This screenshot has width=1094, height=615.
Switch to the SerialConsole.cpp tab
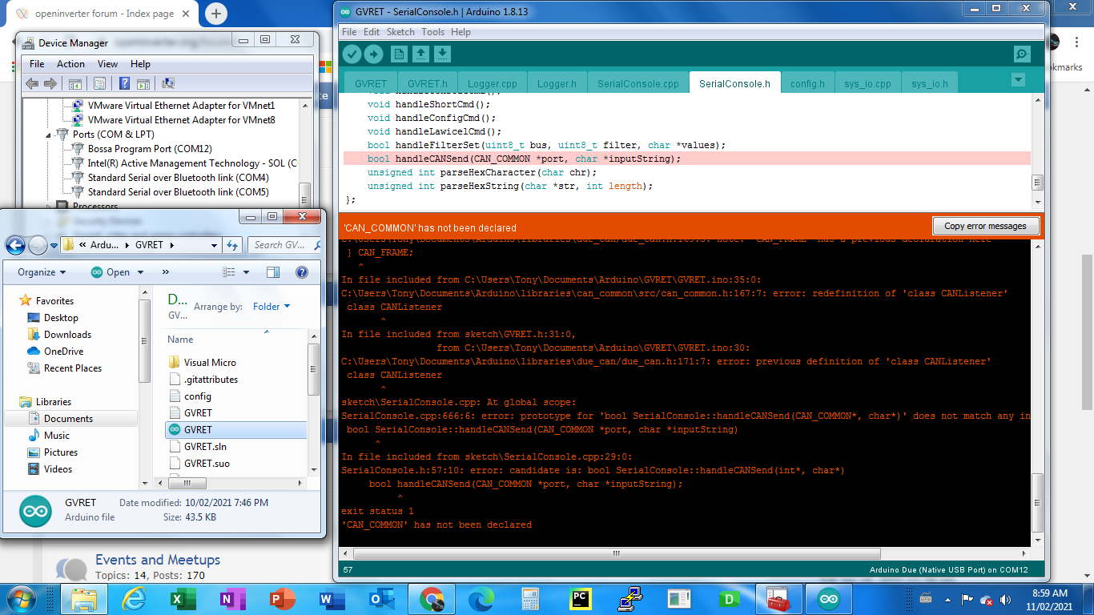coord(637,83)
